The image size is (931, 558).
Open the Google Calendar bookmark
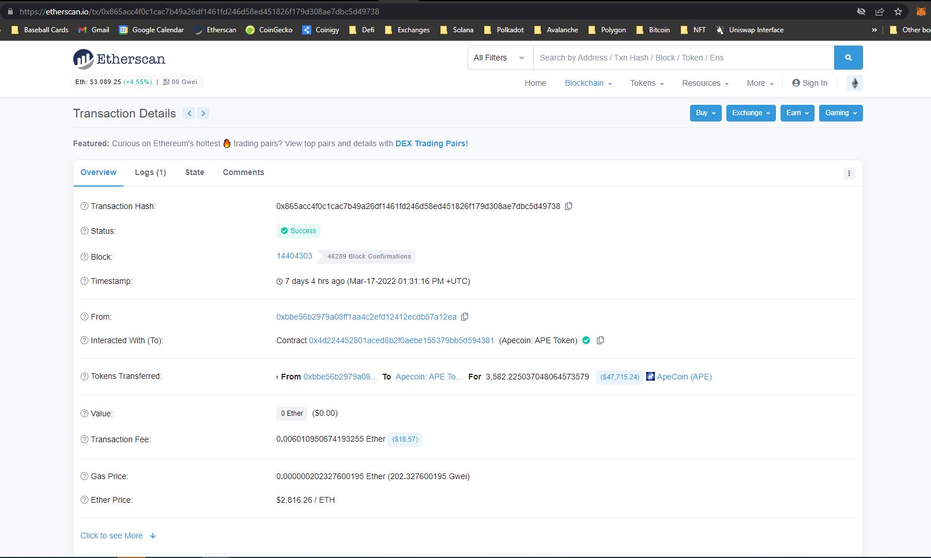[x=152, y=30]
